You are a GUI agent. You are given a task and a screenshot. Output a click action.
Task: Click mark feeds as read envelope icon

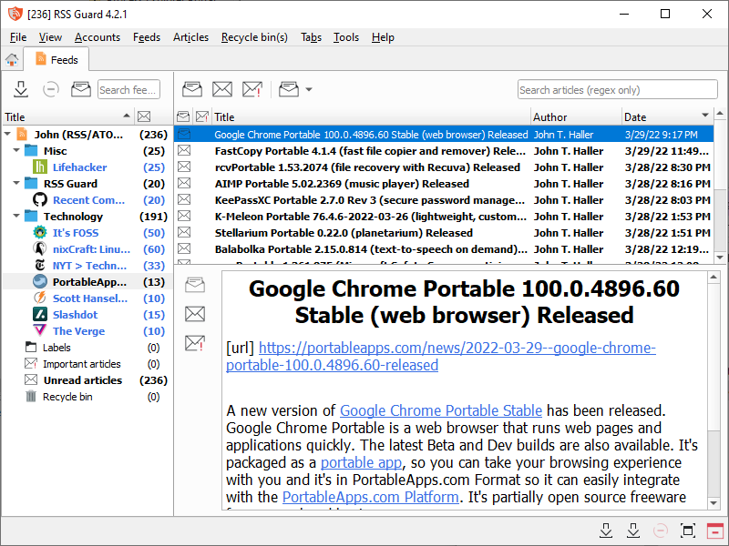[x=81, y=89]
